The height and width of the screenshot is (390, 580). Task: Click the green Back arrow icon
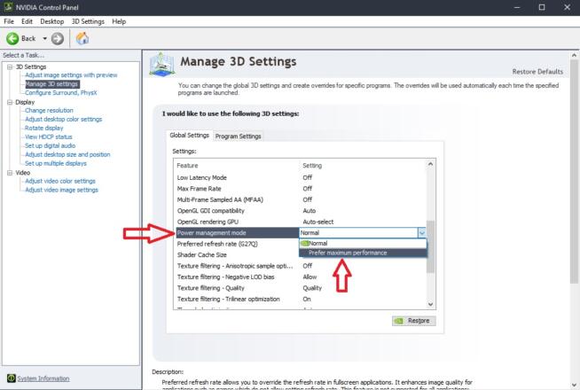coord(12,38)
